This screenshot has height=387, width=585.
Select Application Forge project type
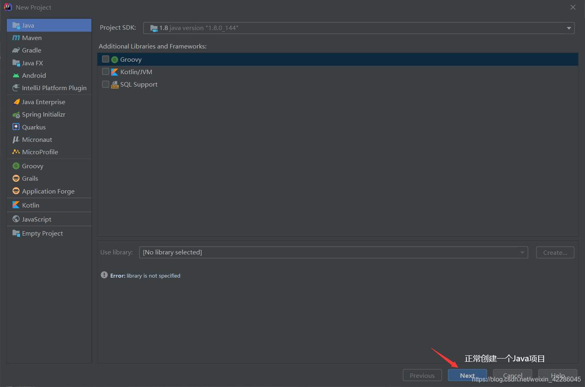tap(49, 191)
